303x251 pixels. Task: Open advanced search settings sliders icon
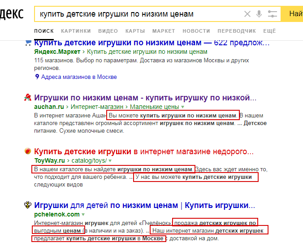coord(272,14)
